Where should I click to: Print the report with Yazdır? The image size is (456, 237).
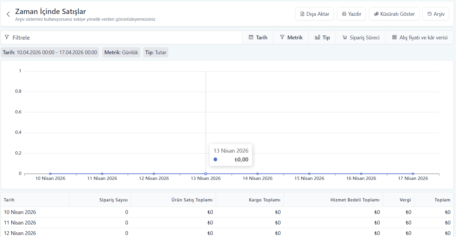(351, 14)
